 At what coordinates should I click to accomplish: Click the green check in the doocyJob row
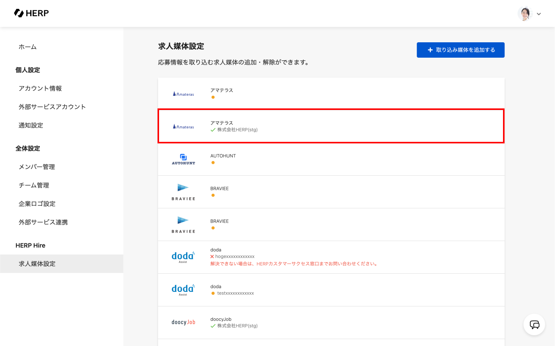pyautogui.click(x=213, y=326)
